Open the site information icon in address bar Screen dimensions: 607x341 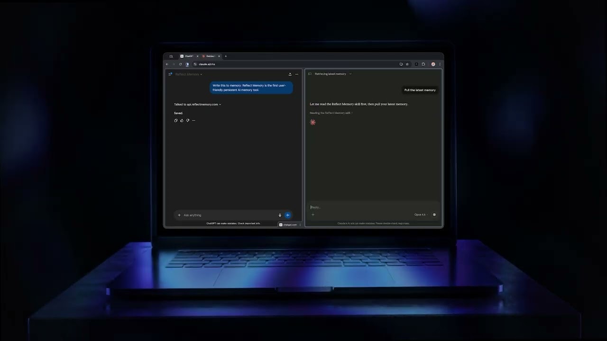[x=195, y=64]
